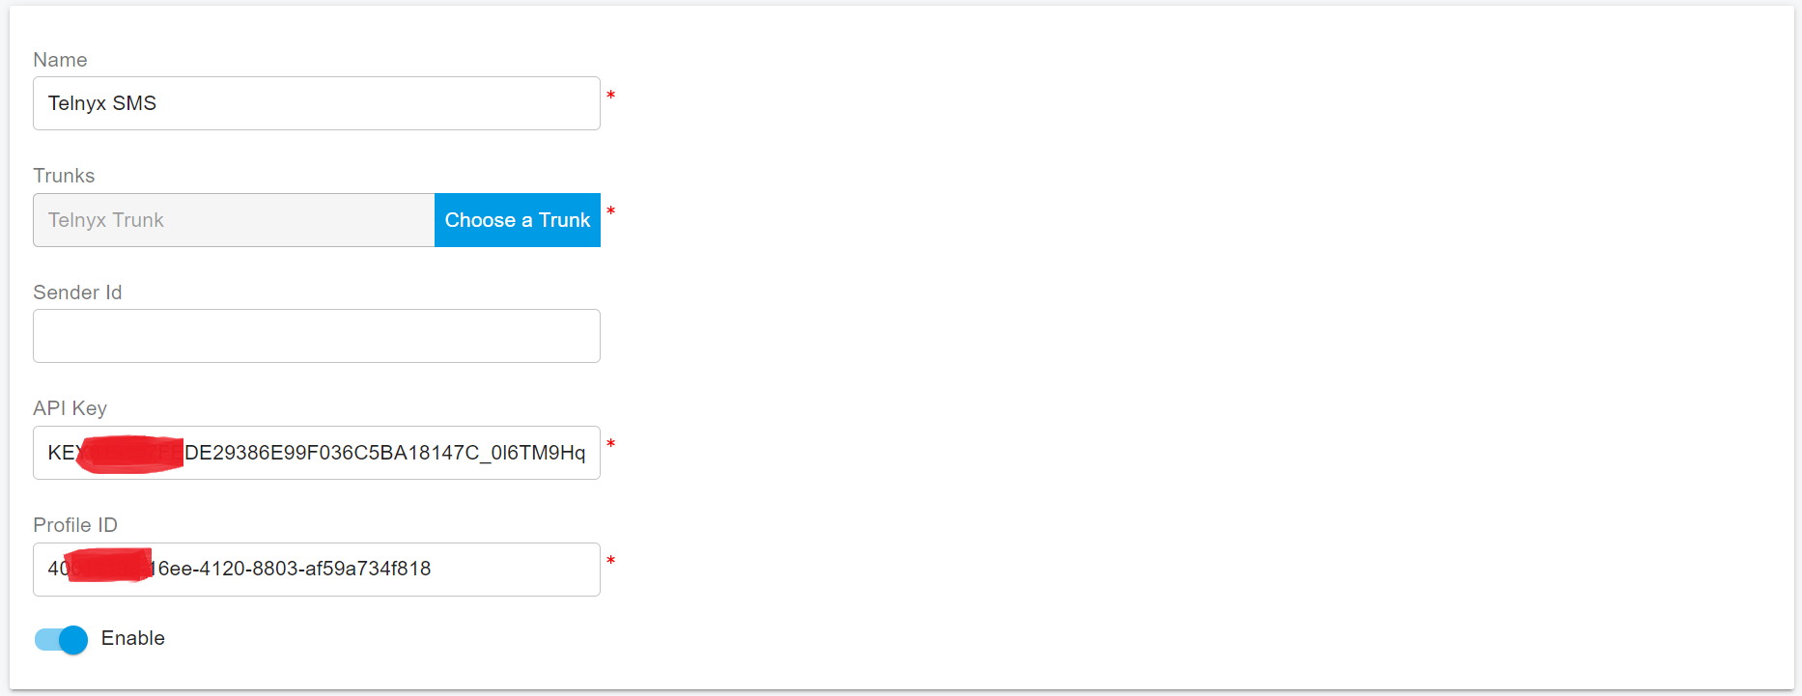Screen dimensions: 1802x696
Task: Click the Trunks field label
Action: click(64, 176)
